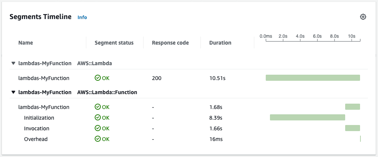Image resolution: width=378 pixels, height=157 pixels.
Task: Collapse the AWS::Lambda::Function segment group
Action: tap(13, 92)
